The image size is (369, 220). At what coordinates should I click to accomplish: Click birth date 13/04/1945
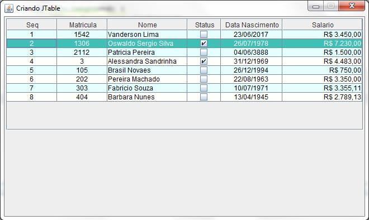point(251,97)
